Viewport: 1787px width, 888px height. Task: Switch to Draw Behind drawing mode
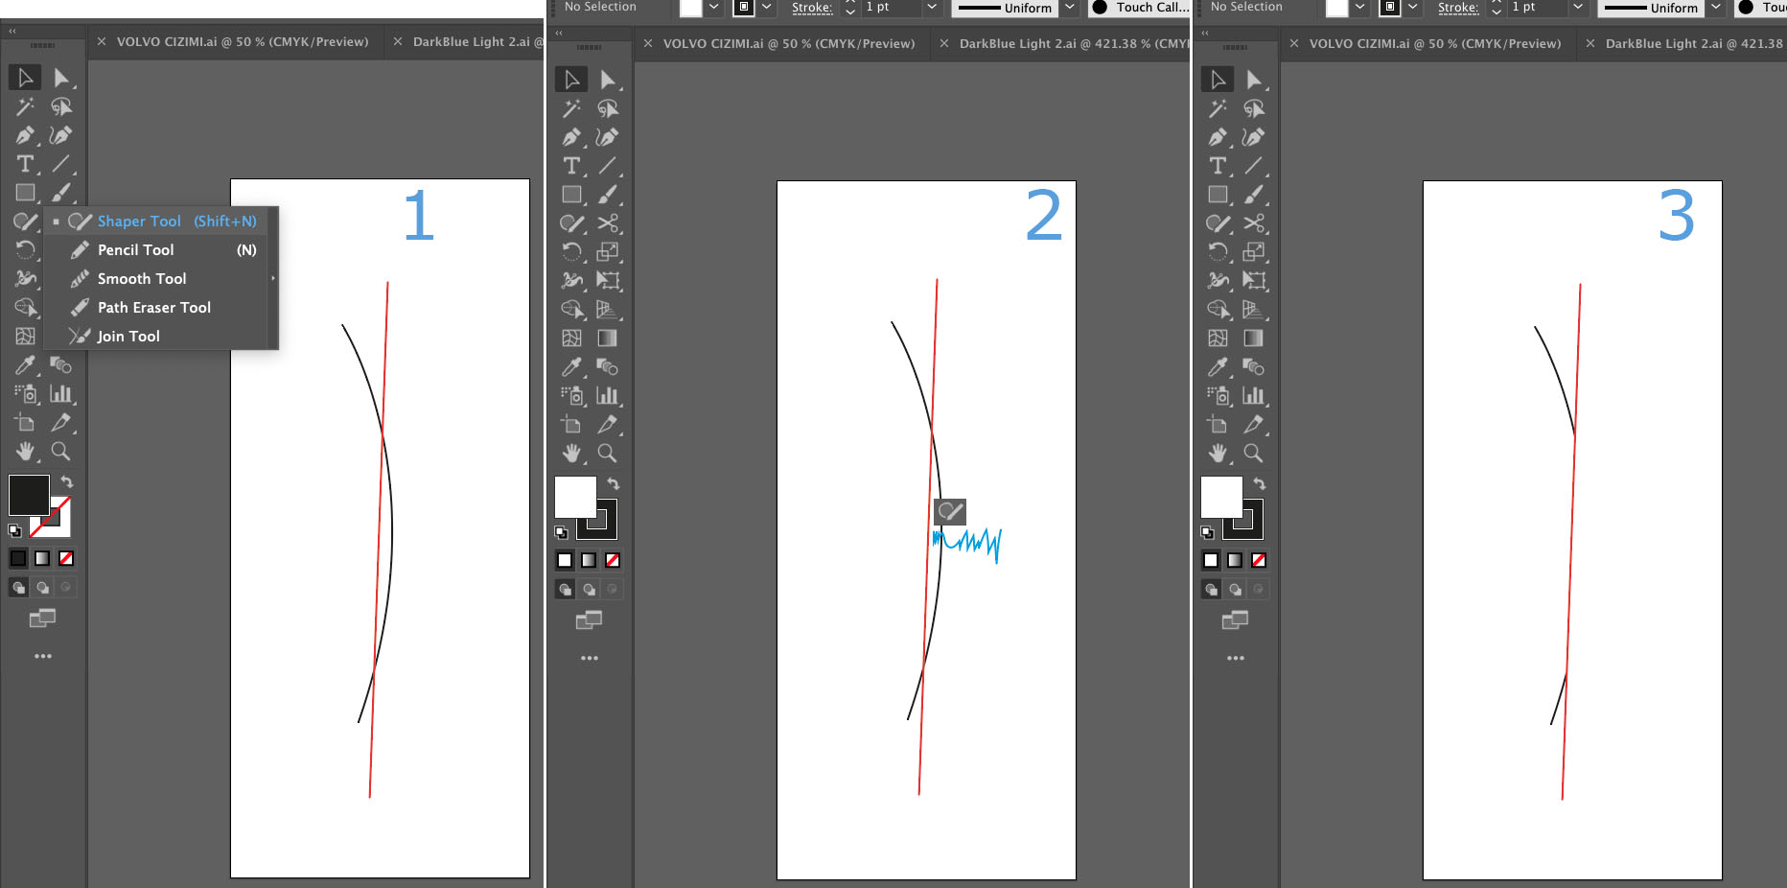tap(42, 587)
